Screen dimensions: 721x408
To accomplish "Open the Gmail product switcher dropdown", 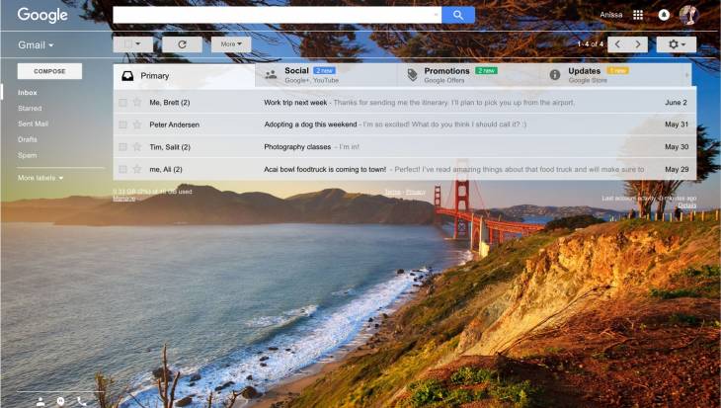I will 36,45.
